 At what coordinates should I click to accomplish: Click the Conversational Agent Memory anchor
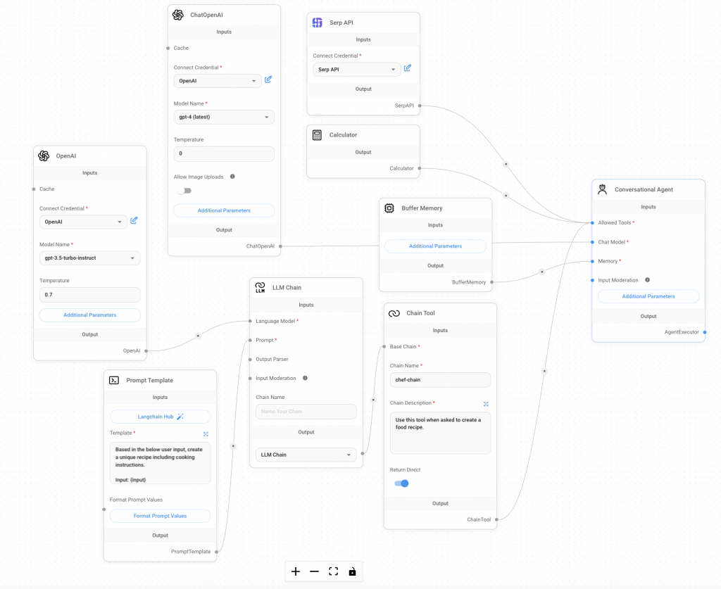(x=592, y=261)
